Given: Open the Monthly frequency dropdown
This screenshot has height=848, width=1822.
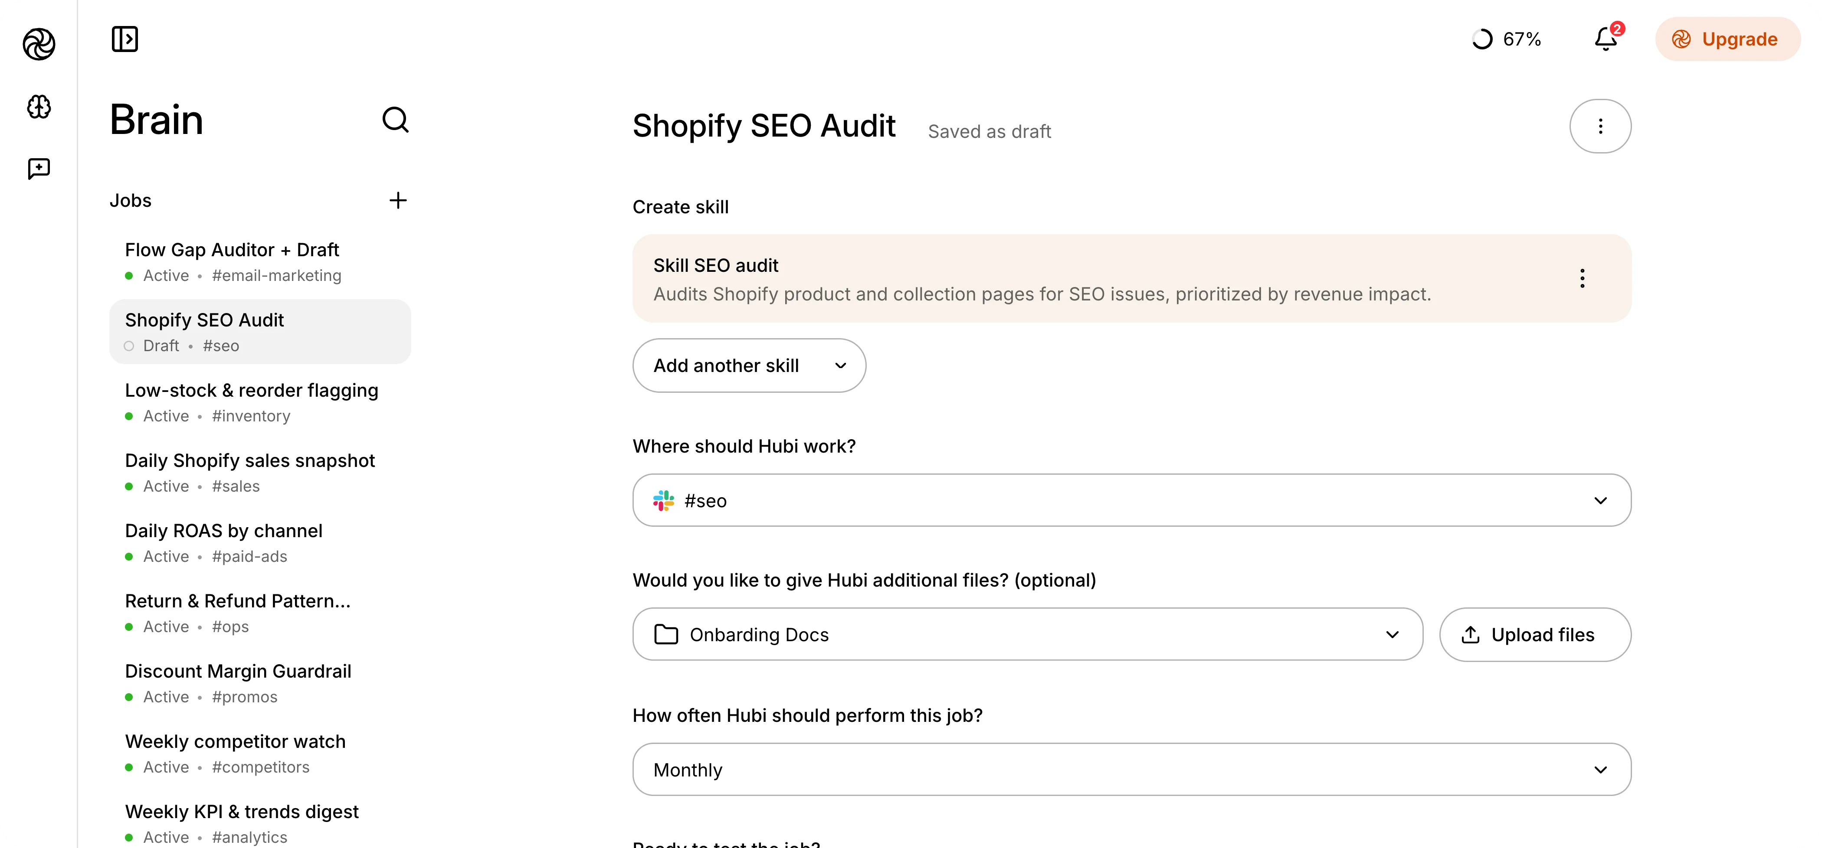Looking at the screenshot, I should coord(1132,770).
